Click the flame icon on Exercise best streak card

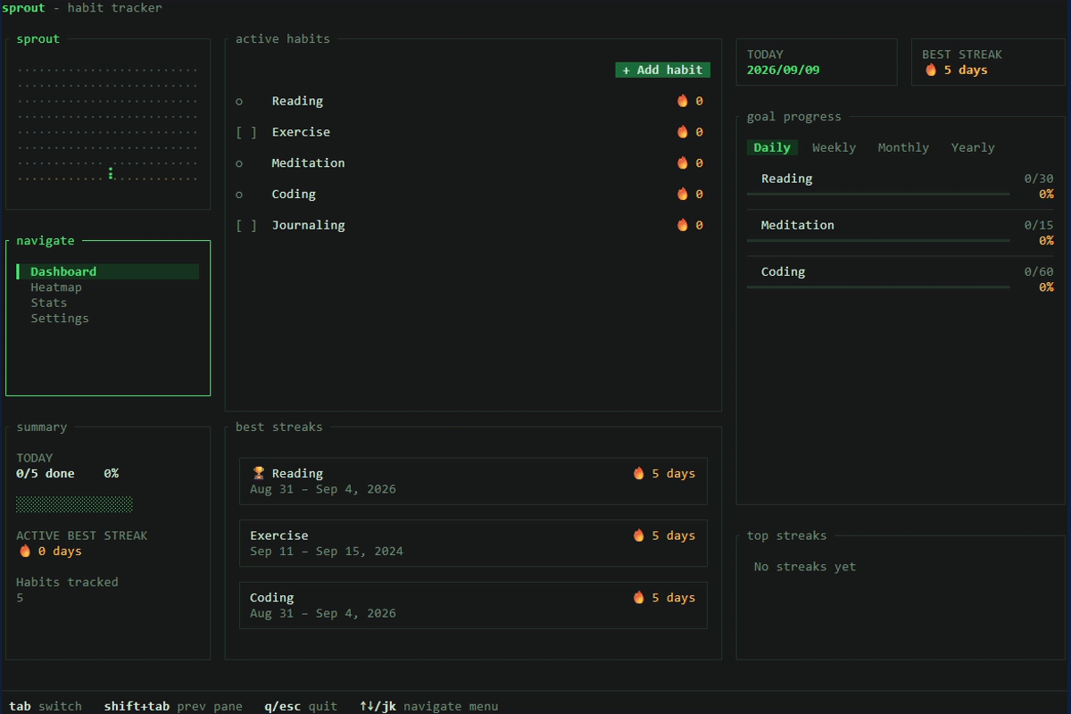639,535
